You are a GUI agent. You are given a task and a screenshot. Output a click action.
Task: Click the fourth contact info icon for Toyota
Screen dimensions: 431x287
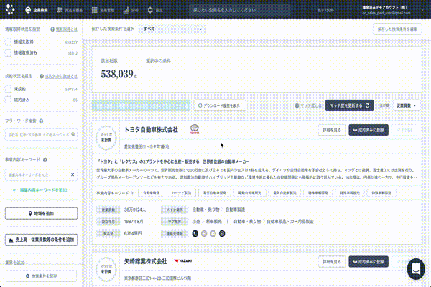(x=222, y=233)
